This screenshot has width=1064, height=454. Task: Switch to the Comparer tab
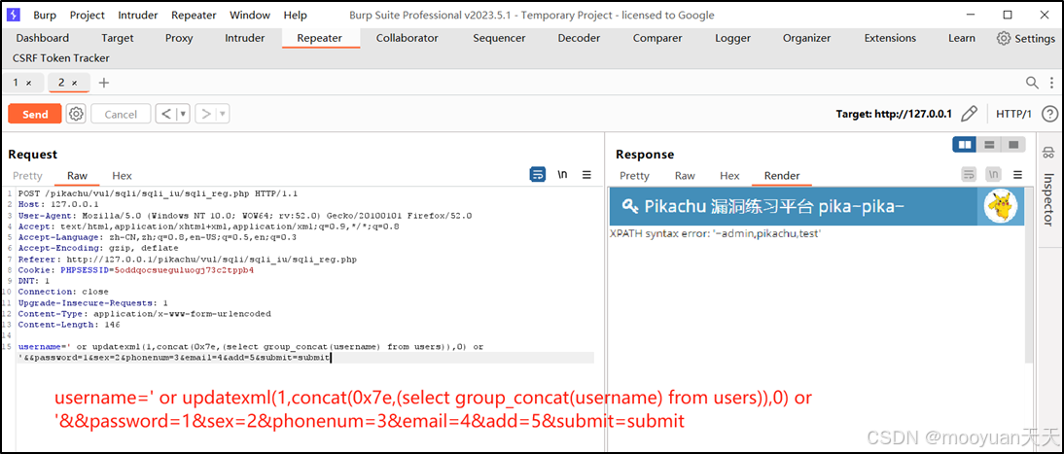(657, 38)
